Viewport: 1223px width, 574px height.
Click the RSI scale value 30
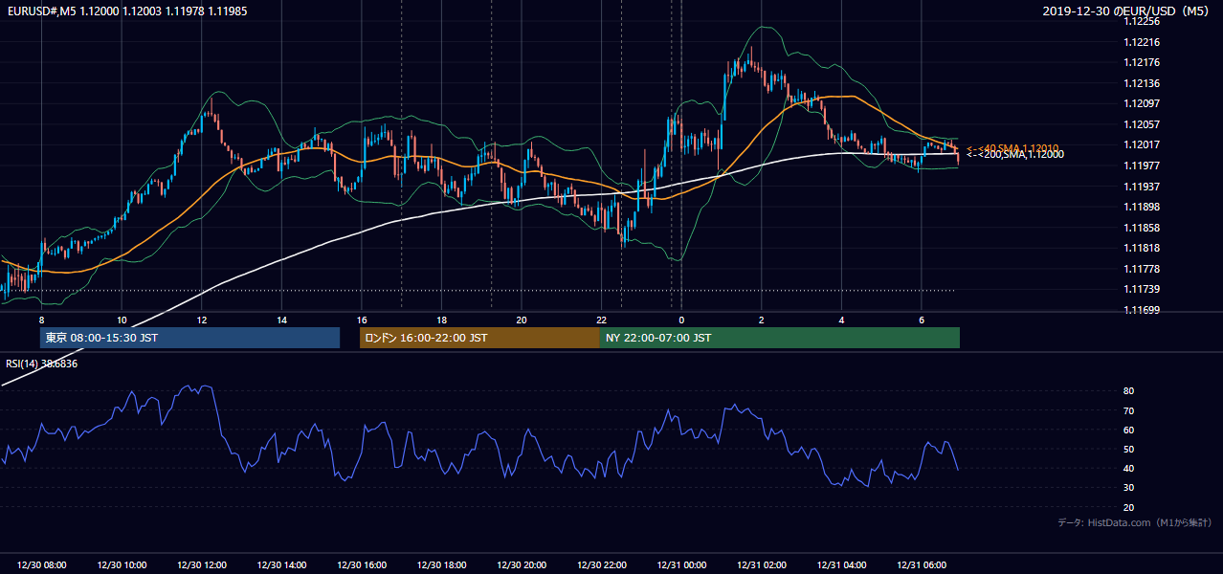[1129, 488]
